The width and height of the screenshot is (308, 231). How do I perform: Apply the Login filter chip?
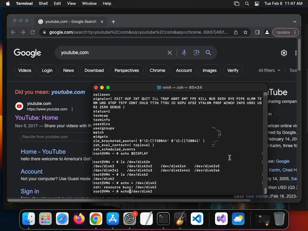coord(47,70)
